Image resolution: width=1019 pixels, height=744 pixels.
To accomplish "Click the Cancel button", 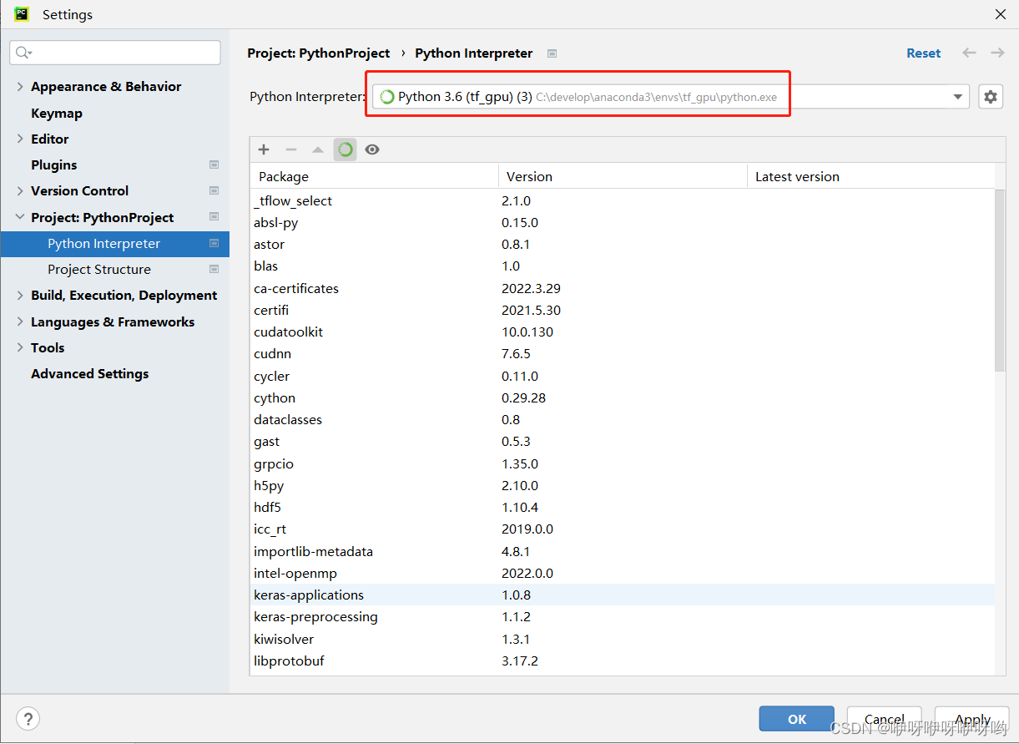I will 885,719.
